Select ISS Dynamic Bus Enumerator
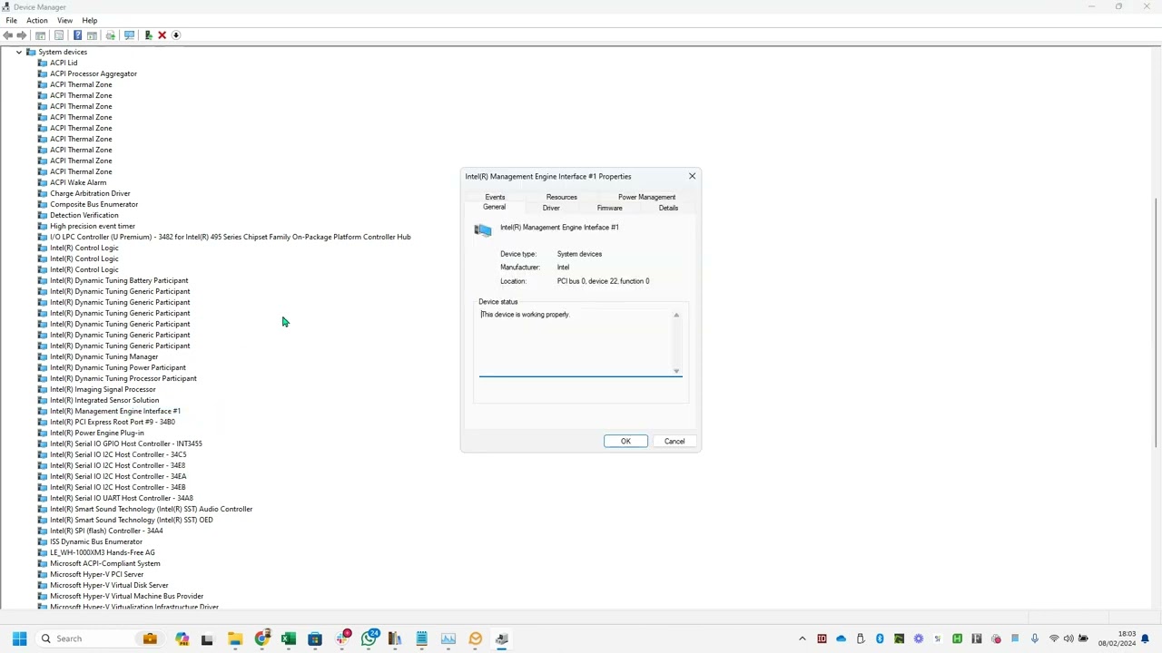1162x653 pixels. click(x=96, y=541)
